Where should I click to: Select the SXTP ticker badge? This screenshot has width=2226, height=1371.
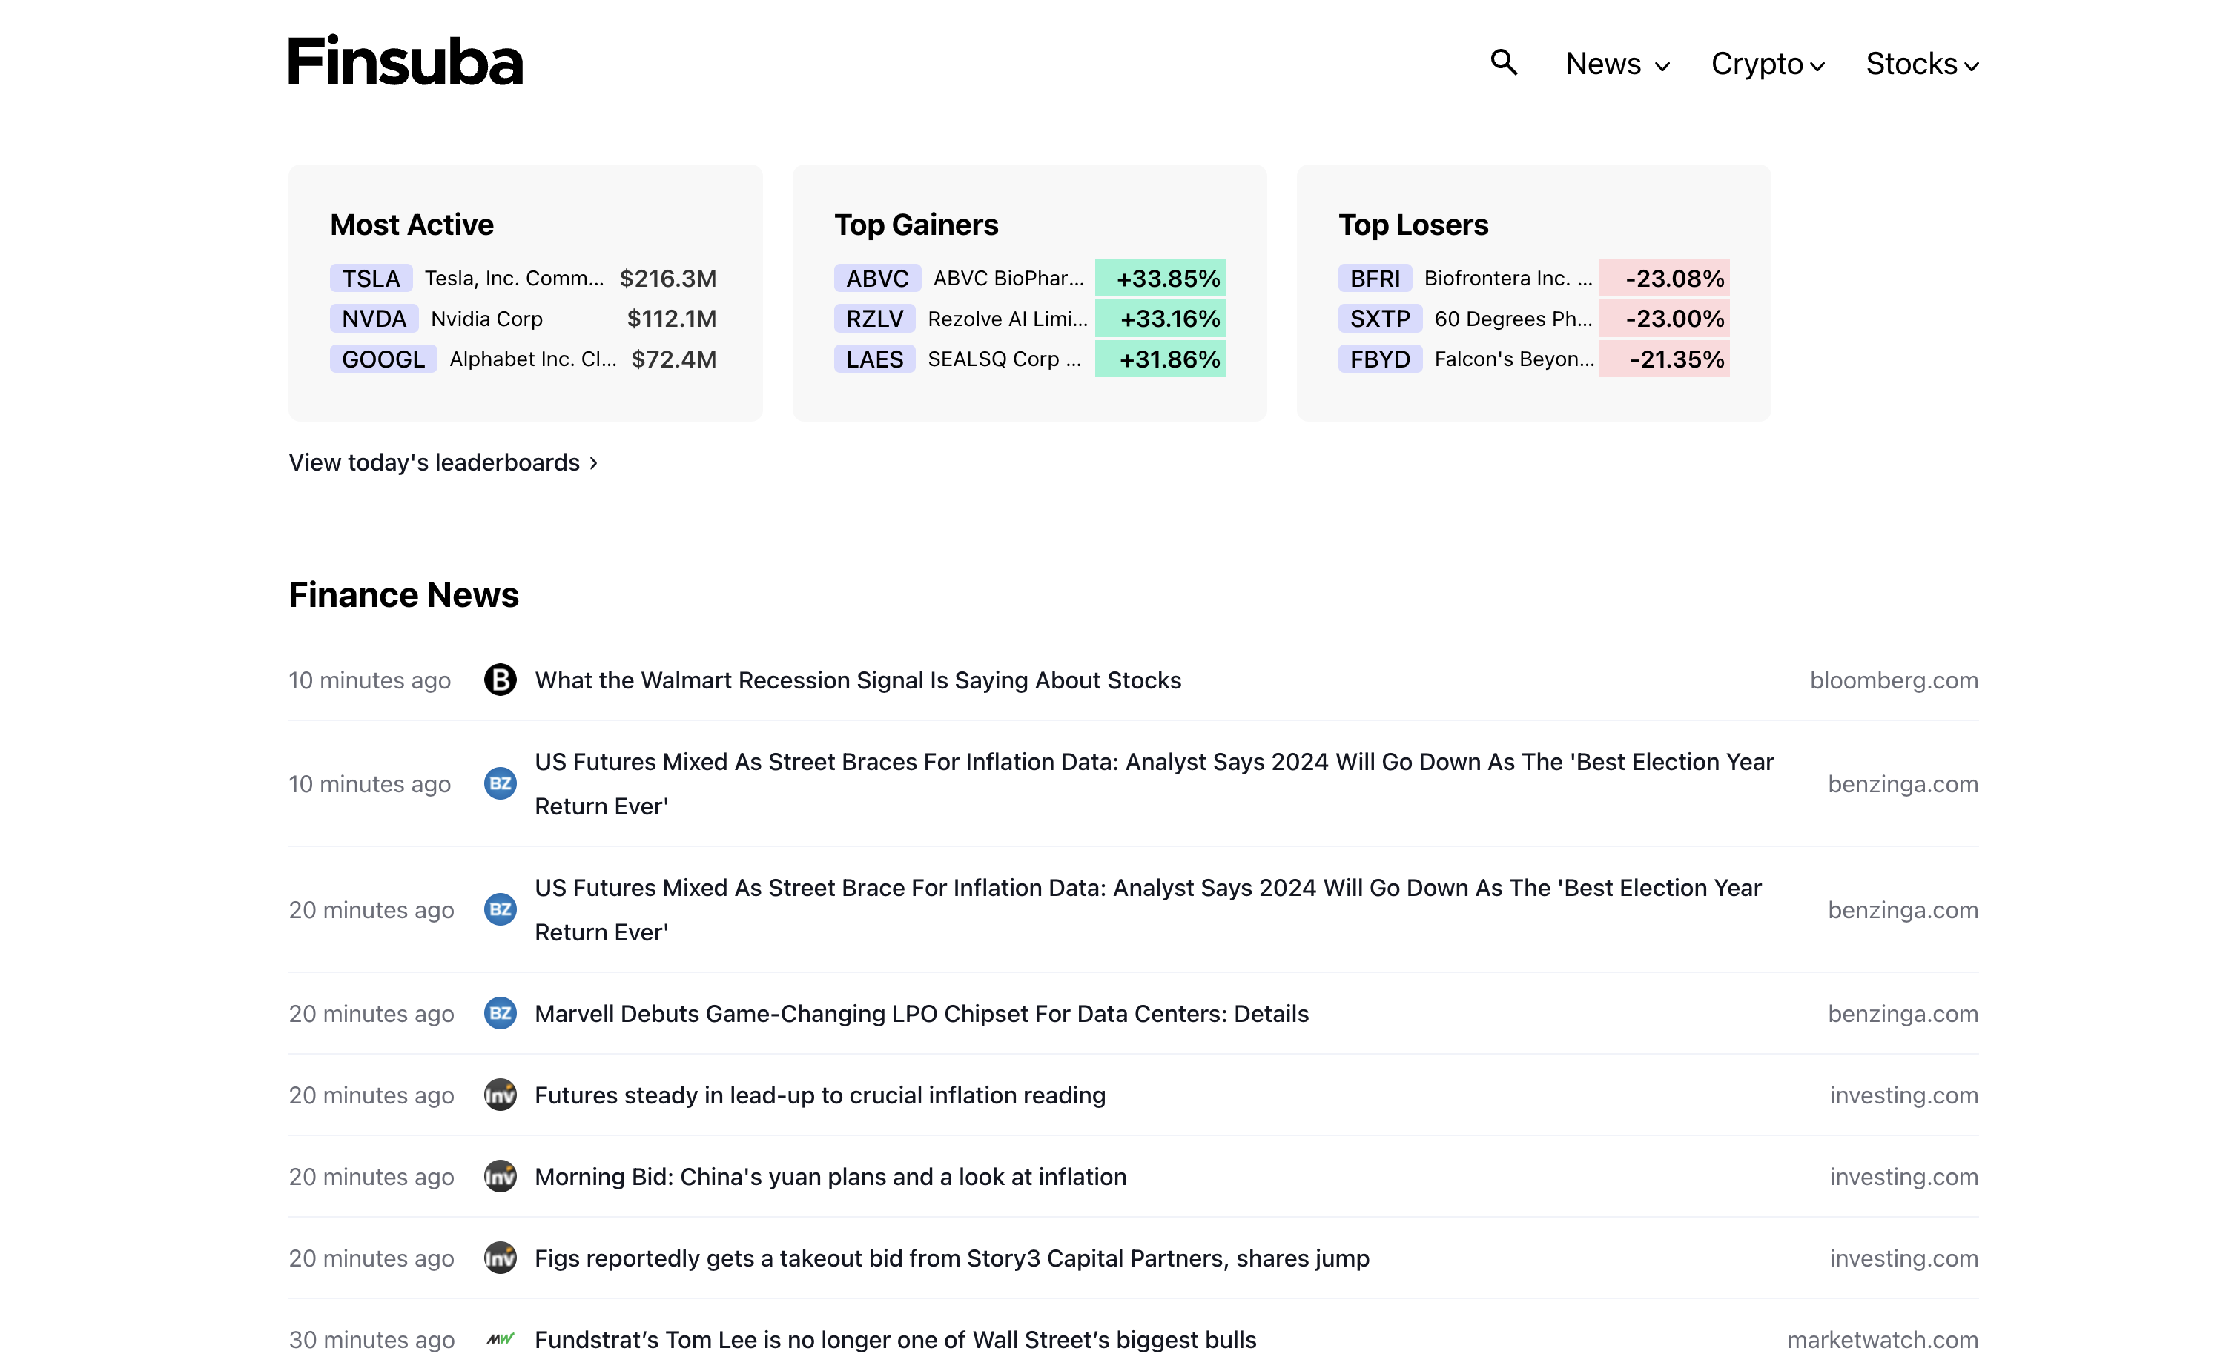tap(1380, 318)
